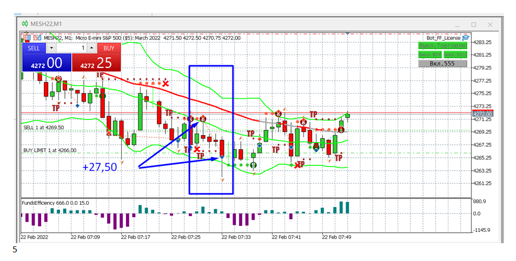Screen dimensions: 516x261
Task: Click the 4283.25 price scale value
Action: tap(482, 42)
